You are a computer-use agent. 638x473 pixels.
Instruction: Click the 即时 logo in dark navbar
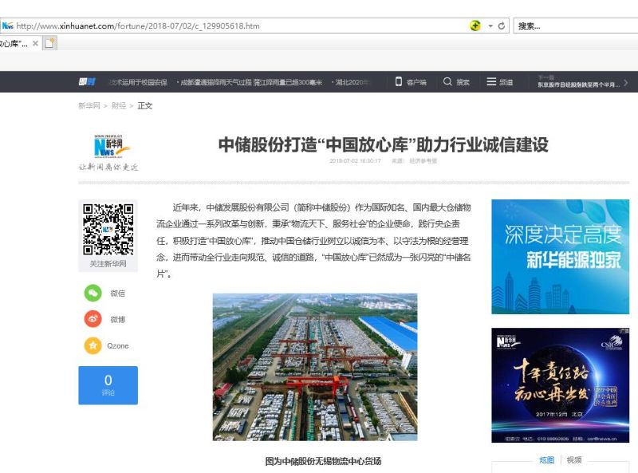click(x=87, y=82)
